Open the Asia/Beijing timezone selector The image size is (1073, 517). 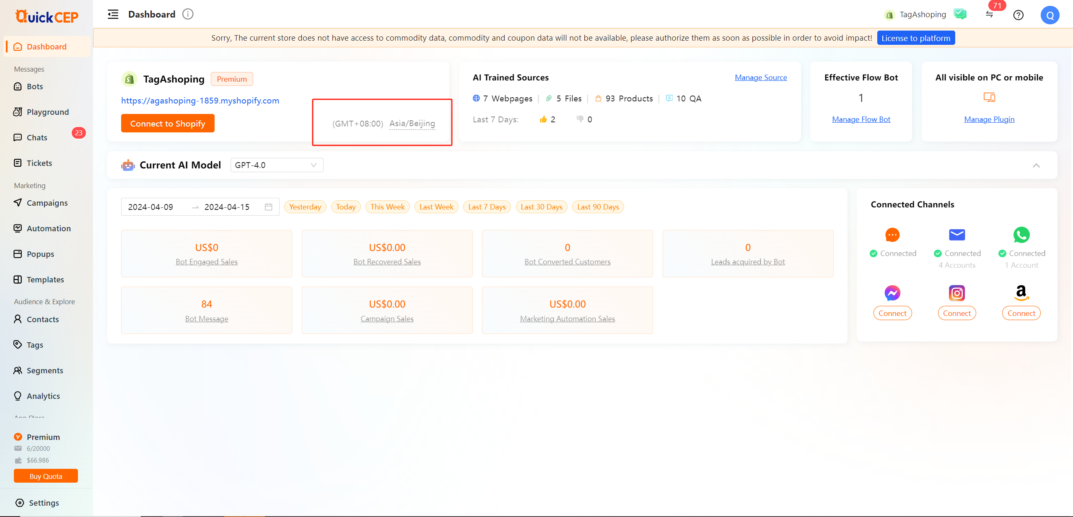pos(412,124)
